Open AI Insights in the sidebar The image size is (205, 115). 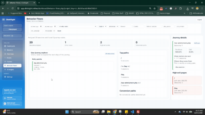(10, 69)
